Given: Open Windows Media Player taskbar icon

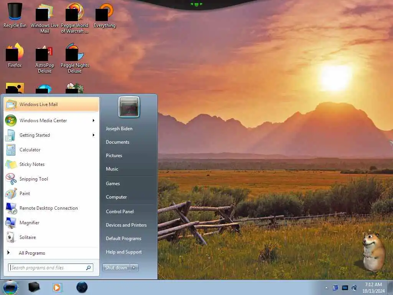Looking at the screenshot, I should (x=57, y=287).
